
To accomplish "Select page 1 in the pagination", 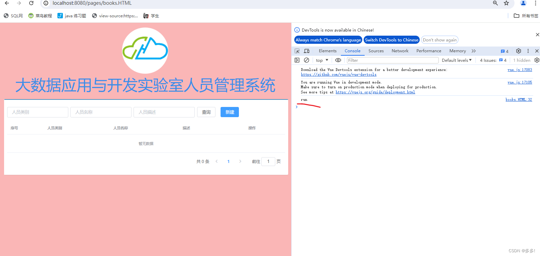I will [x=228, y=162].
